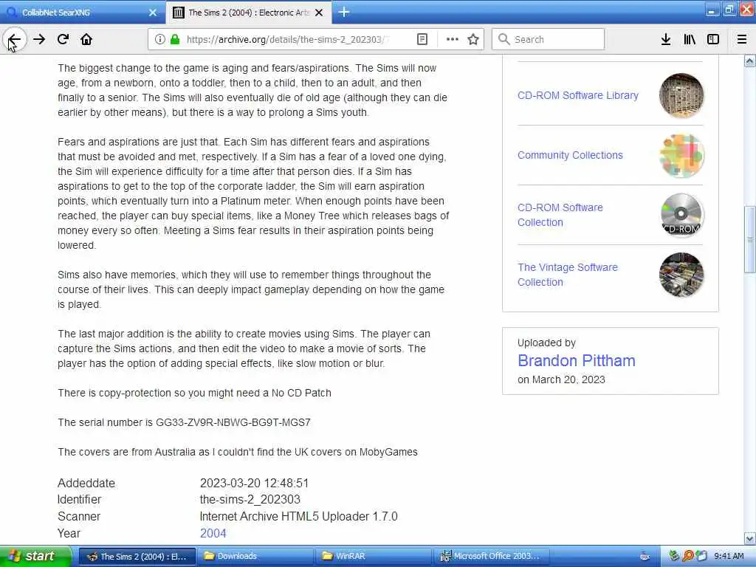
Task: Click the CD-ROM disc thumbnail
Action: [x=681, y=215]
